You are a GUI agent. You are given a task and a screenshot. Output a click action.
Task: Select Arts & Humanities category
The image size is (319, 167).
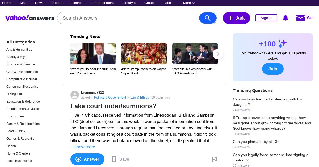(19, 50)
